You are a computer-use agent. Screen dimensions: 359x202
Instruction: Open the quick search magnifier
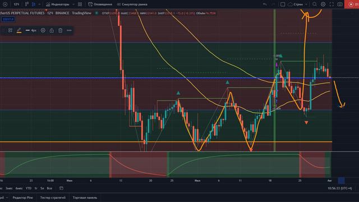pyautogui.click(x=315, y=4)
